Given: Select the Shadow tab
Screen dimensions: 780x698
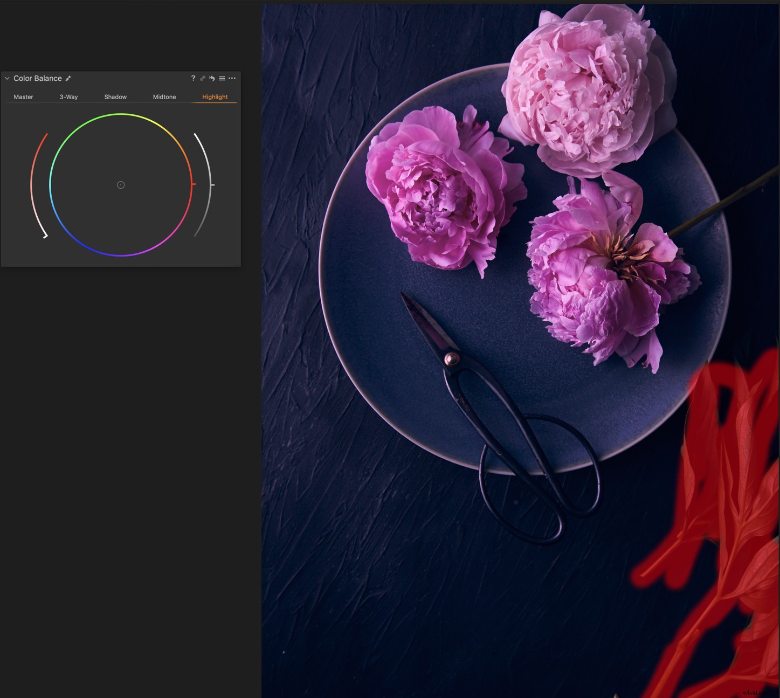Looking at the screenshot, I should [115, 97].
